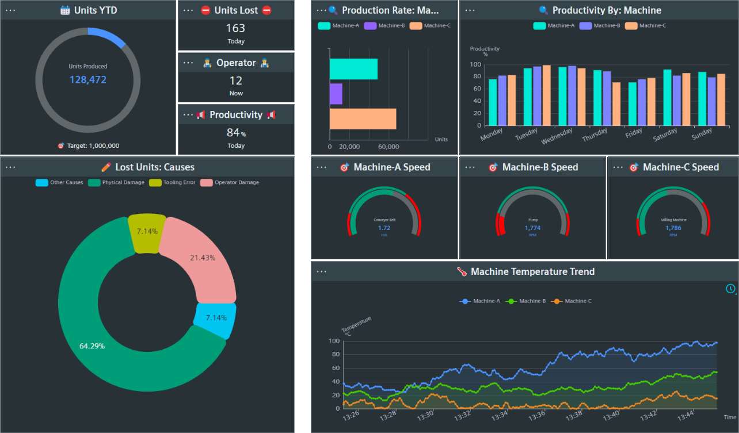Click the megaphone icon left of Productivity
The height and width of the screenshot is (433, 739).
click(201, 115)
